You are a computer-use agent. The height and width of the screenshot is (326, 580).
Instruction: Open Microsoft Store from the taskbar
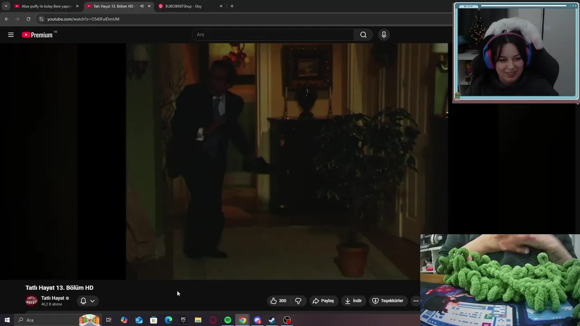[x=154, y=320]
